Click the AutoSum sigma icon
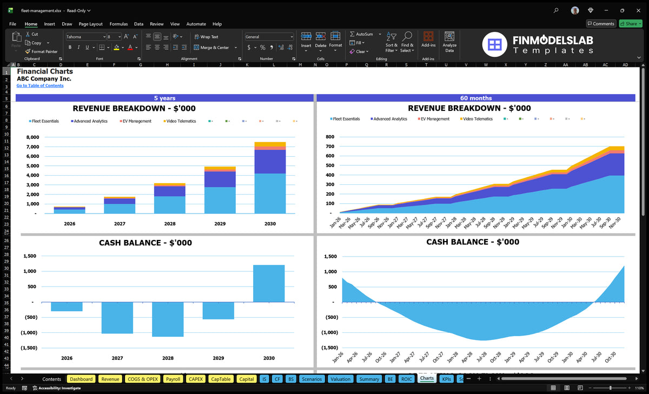This screenshot has height=394, width=649. pyautogui.click(x=352, y=34)
